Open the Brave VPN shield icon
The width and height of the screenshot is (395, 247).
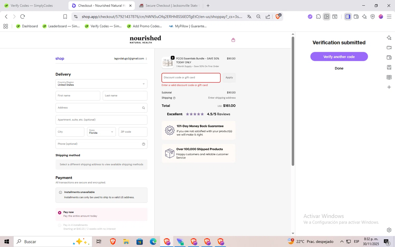click(373, 17)
